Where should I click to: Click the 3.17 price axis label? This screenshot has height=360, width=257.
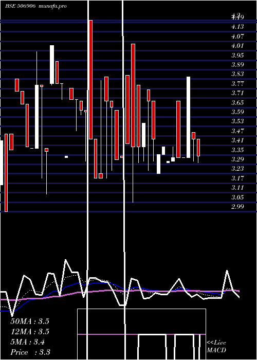click(x=237, y=178)
